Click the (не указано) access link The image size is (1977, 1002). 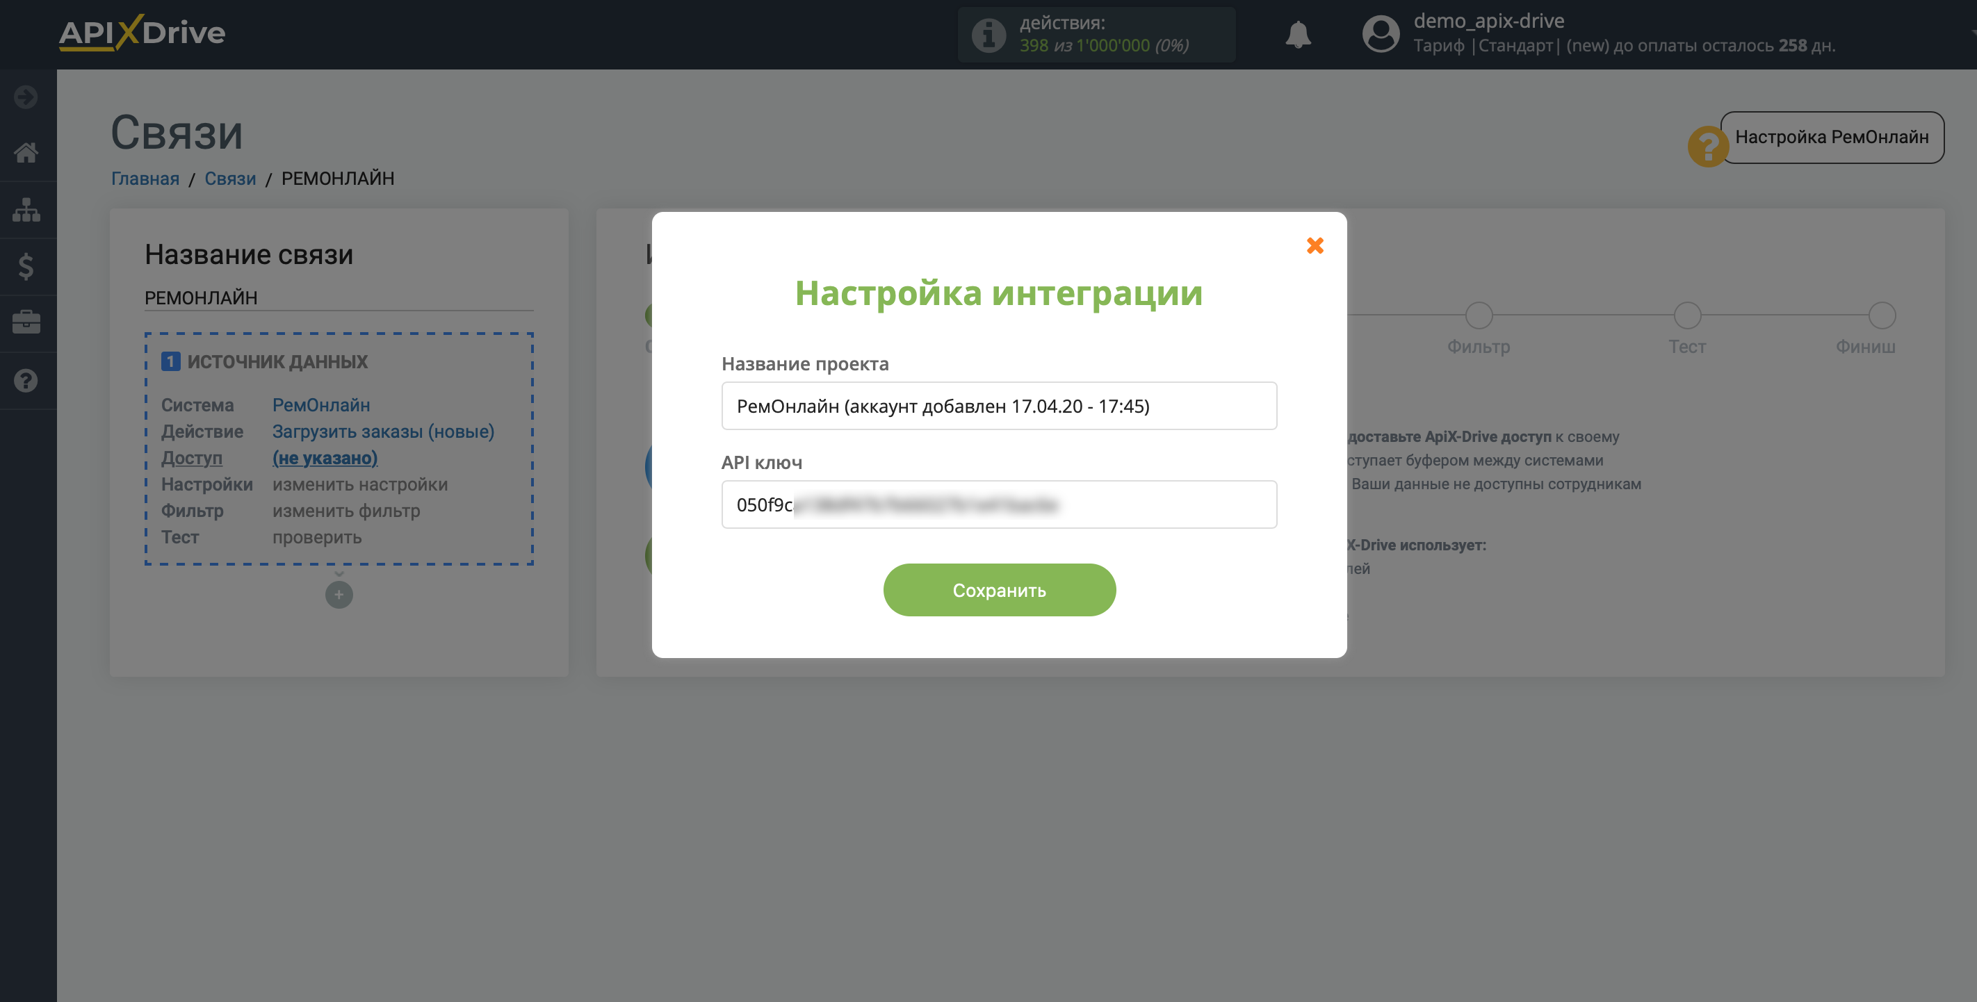coord(325,458)
